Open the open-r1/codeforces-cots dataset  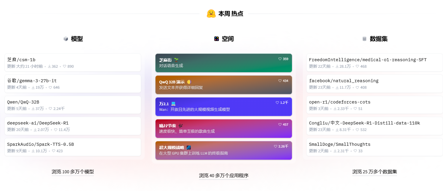coord(375,105)
